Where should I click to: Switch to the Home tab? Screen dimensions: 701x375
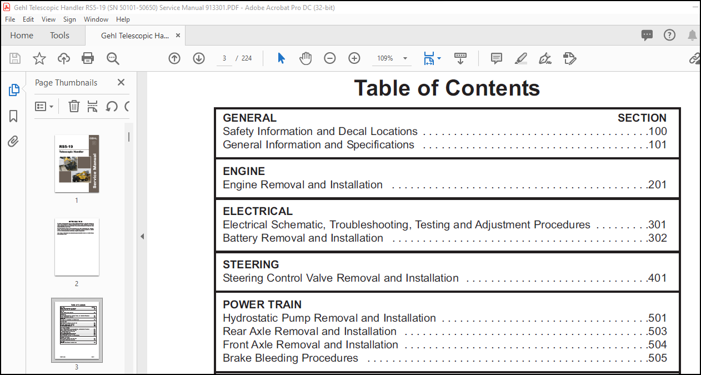(22, 36)
